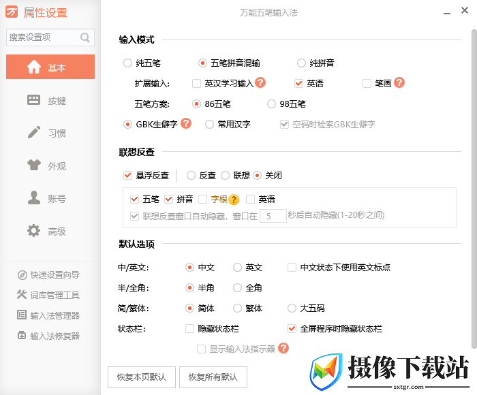
Task: Close the settings window
Action: (465, 10)
